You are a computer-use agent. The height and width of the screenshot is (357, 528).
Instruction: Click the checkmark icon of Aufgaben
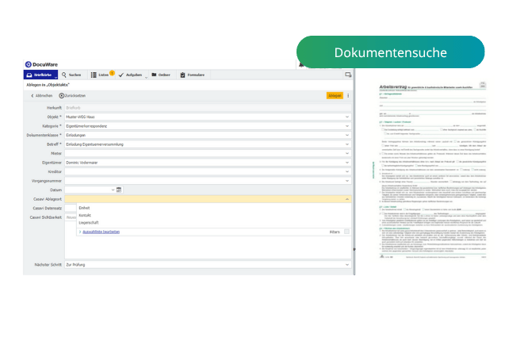tap(121, 75)
